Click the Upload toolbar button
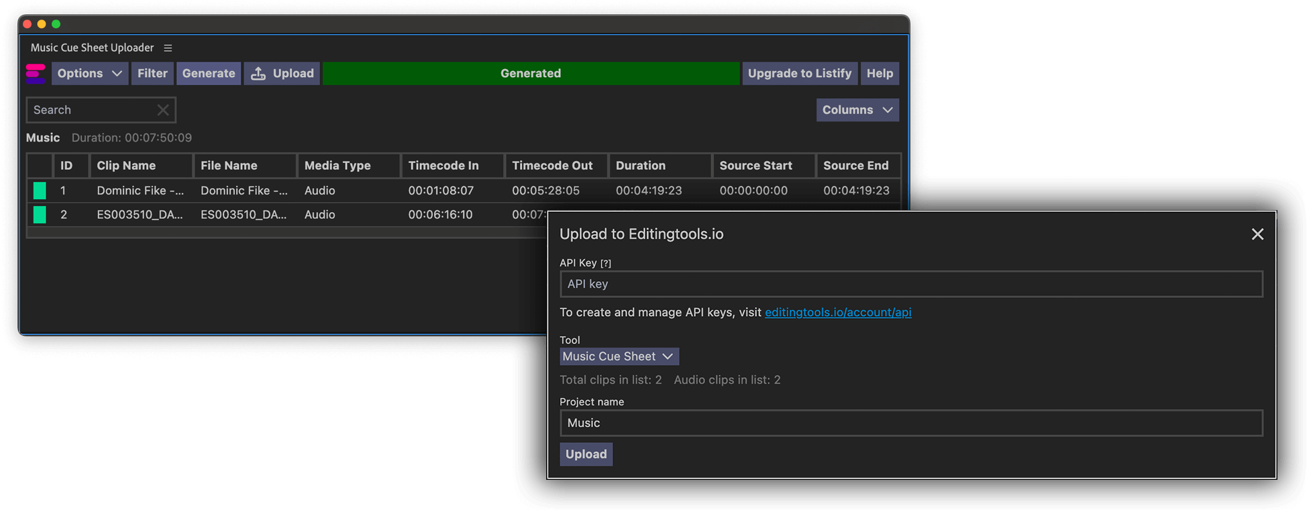This screenshot has width=1307, height=510. 282,73
